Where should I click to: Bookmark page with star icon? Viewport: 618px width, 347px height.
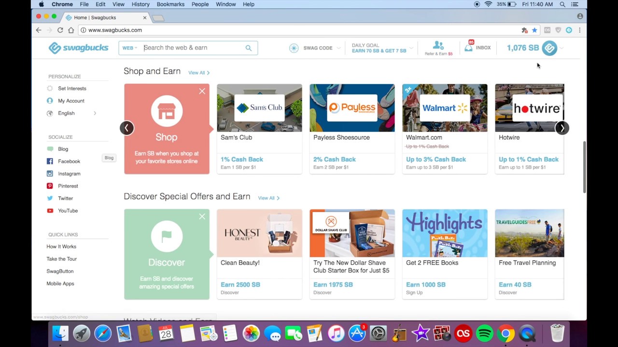point(534,30)
